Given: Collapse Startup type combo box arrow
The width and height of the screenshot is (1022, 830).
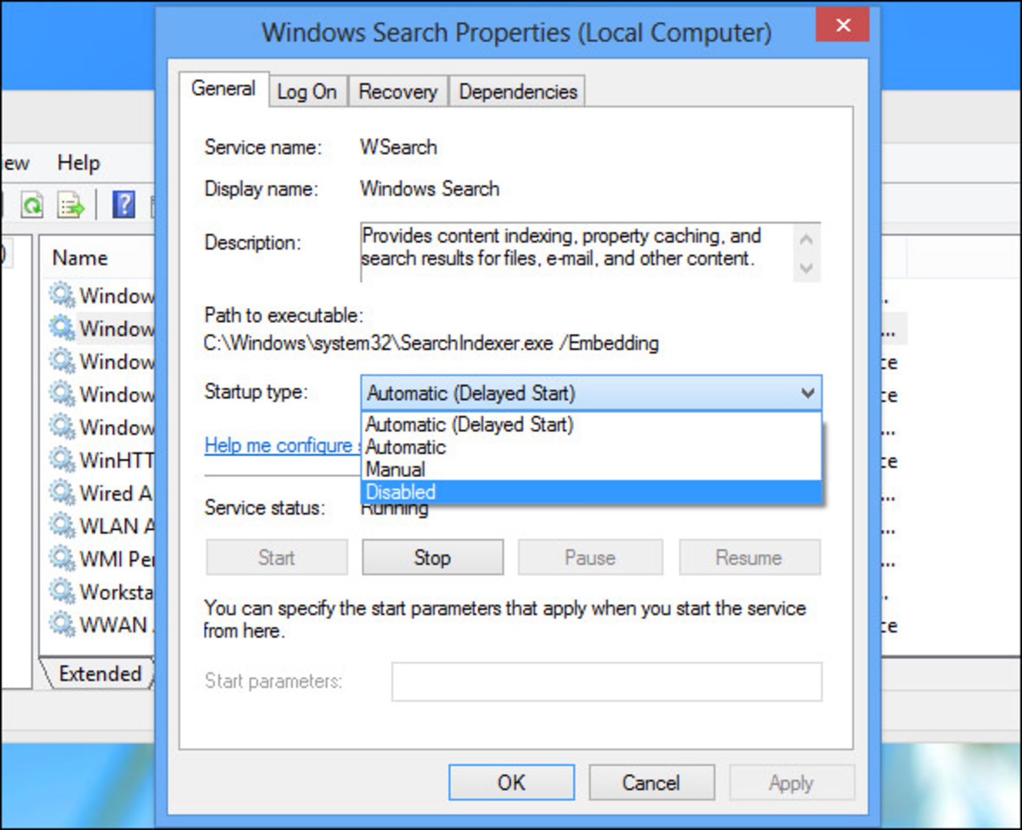Looking at the screenshot, I should click(807, 393).
